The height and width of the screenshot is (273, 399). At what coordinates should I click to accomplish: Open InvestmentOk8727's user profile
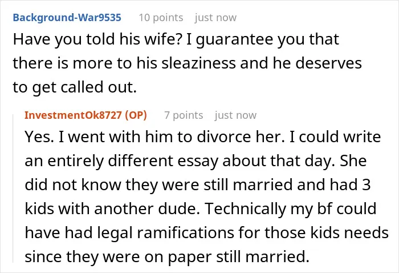pyautogui.click(x=73, y=115)
